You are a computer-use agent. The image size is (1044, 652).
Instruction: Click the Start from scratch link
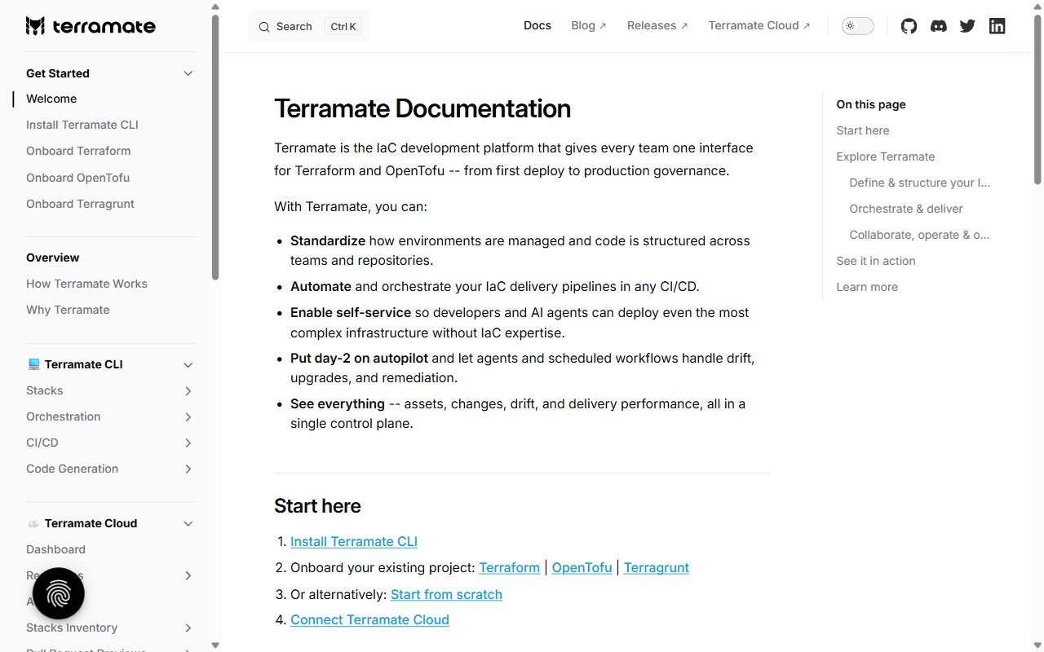tap(446, 594)
